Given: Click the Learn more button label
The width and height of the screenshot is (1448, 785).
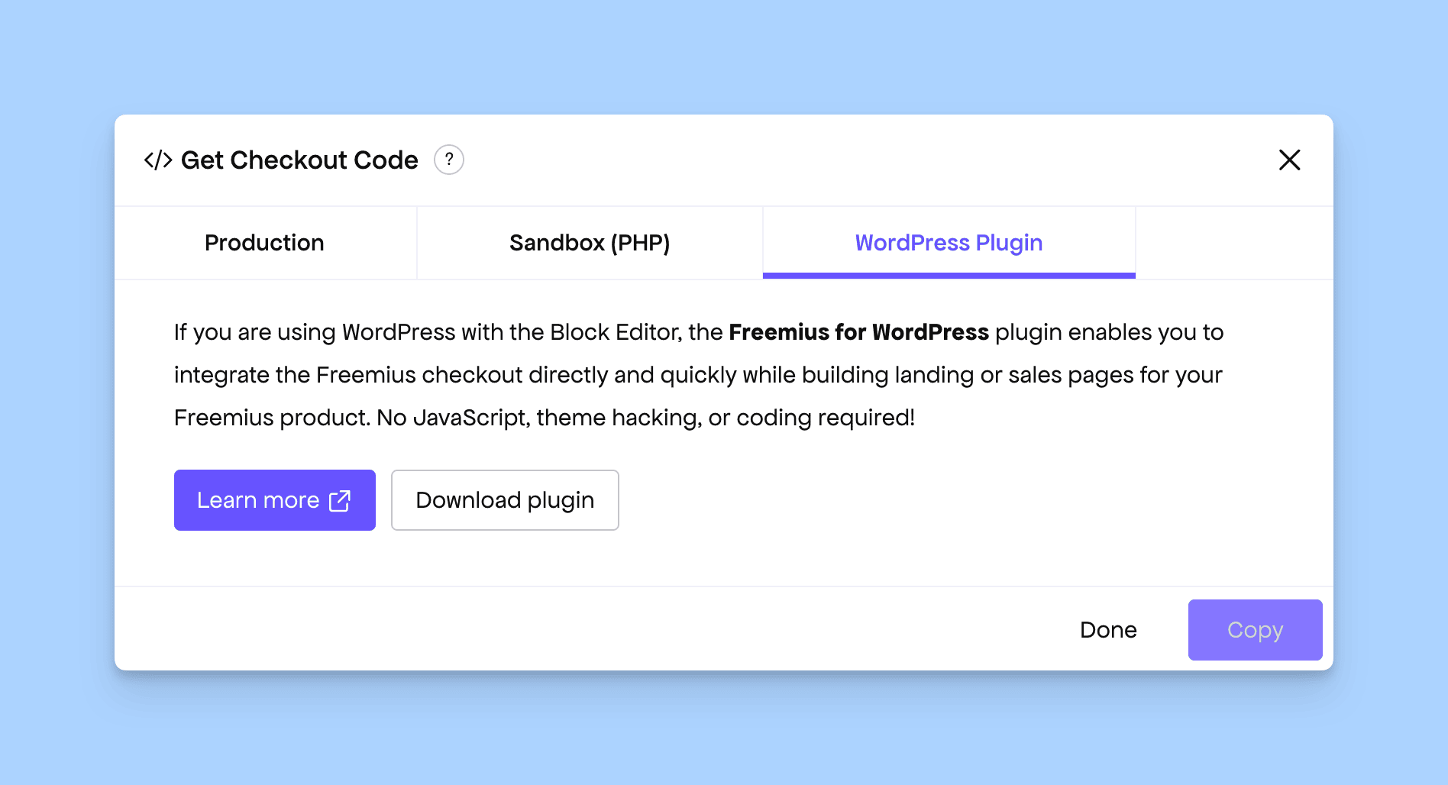Looking at the screenshot, I should [x=258, y=500].
